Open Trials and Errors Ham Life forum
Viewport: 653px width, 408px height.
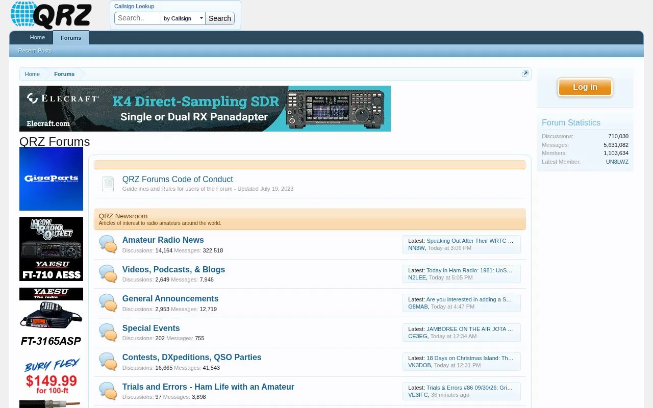point(208,387)
